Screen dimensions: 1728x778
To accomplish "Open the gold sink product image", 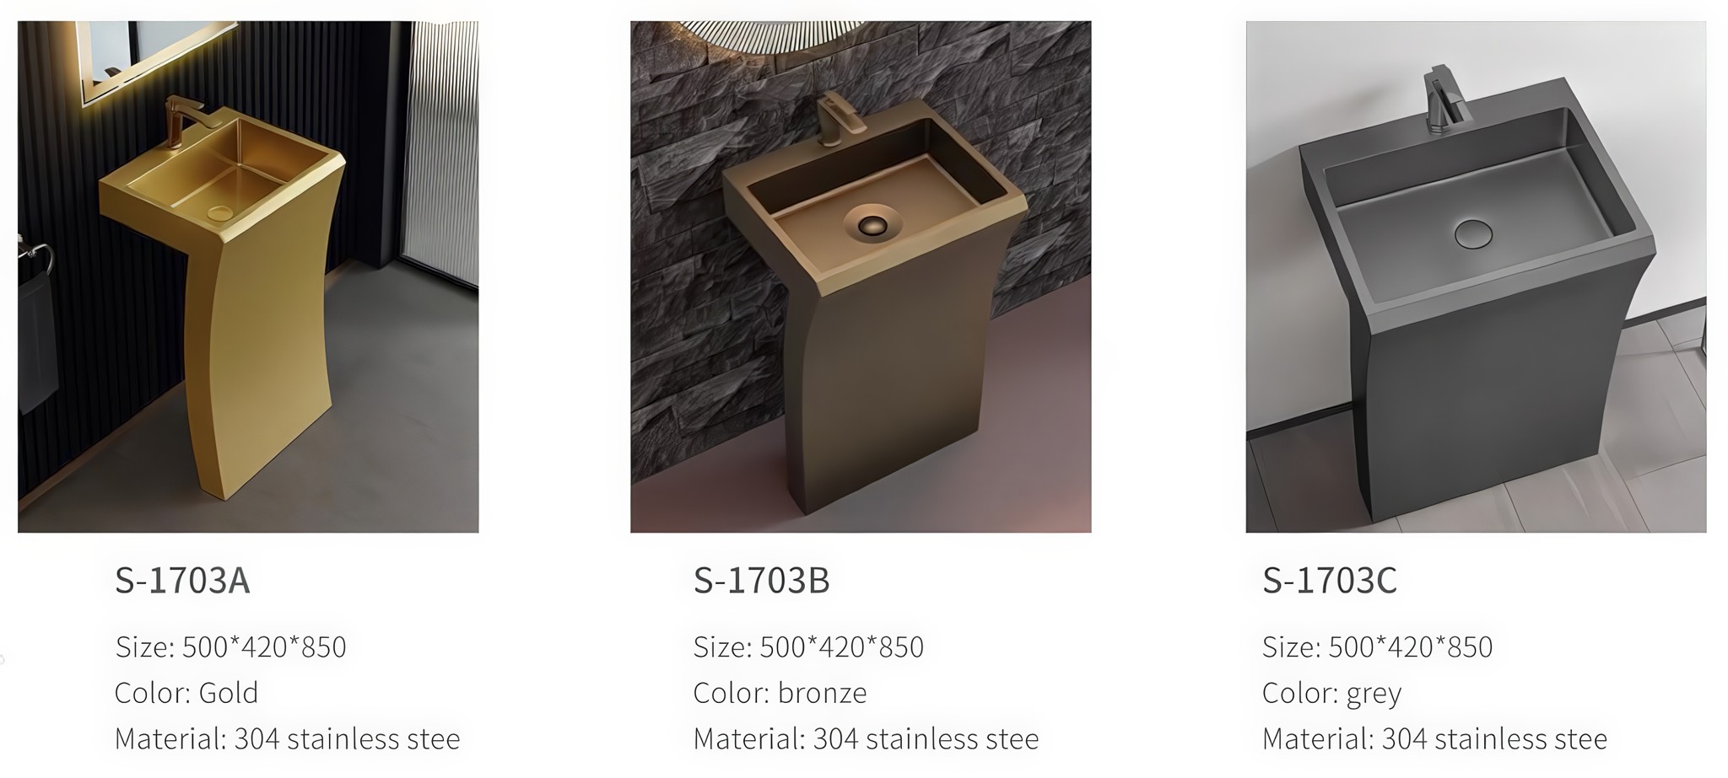I will click(x=248, y=276).
